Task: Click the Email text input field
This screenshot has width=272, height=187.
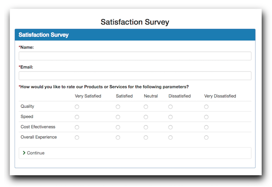Action: 135,76
